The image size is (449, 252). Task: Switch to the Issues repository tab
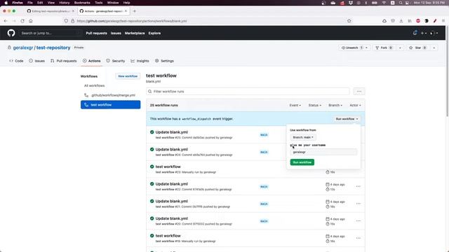[x=36, y=61]
